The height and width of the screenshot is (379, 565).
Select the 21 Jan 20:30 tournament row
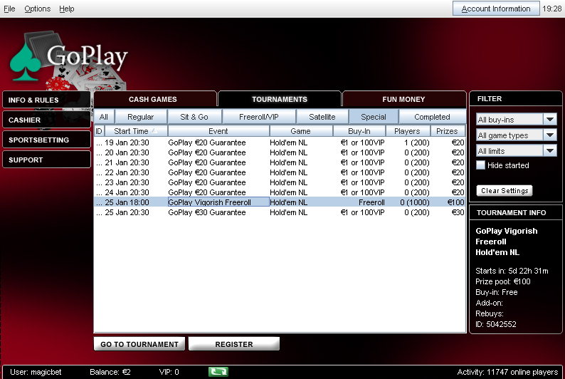pyautogui.click(x=280, y=162)
